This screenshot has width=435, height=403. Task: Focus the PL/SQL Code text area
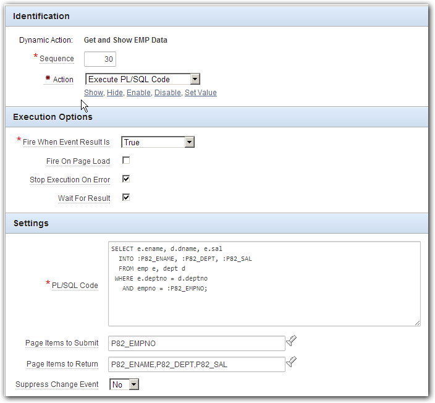[264, 284]
